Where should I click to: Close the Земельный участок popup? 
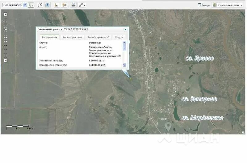125,29
